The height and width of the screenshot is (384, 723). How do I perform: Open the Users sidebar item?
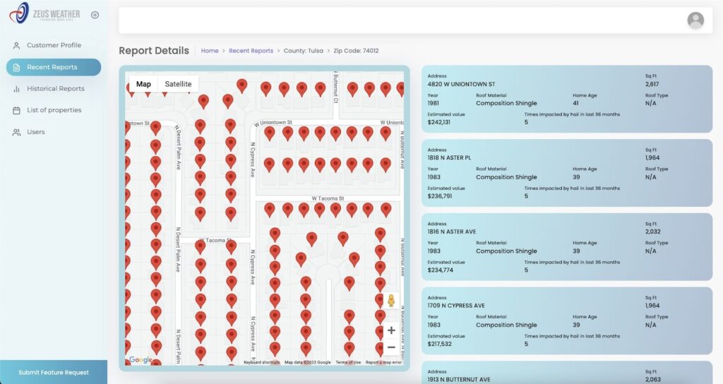coord(36,132)
